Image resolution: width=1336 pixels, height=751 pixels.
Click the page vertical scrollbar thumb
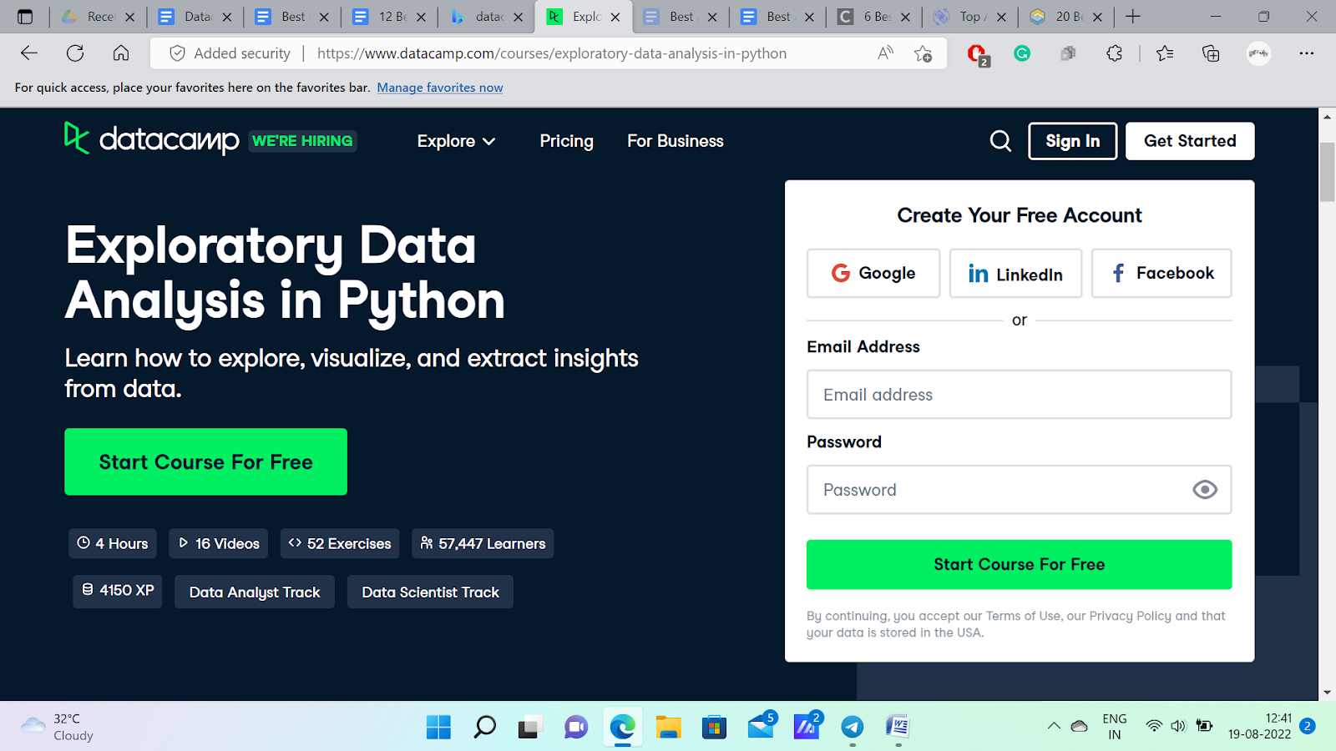pos(1327,172)
